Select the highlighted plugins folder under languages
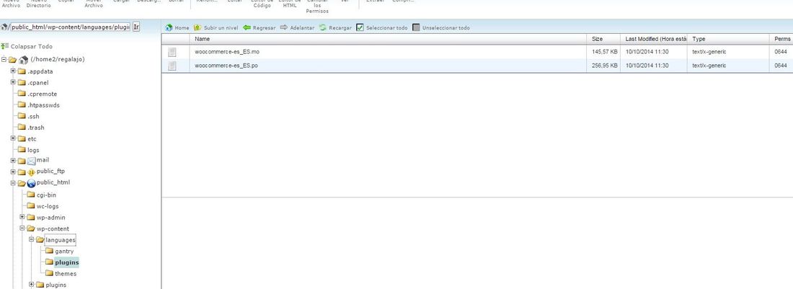This screenshot has height=289, width=793. pos(67,262)
